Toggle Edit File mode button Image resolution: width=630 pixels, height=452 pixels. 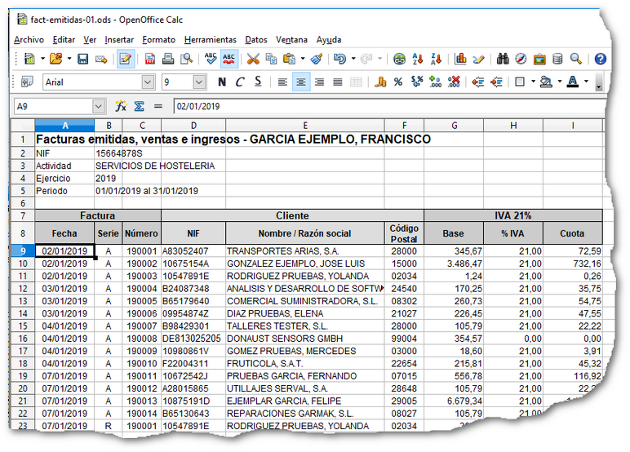(x=126, y=59)
